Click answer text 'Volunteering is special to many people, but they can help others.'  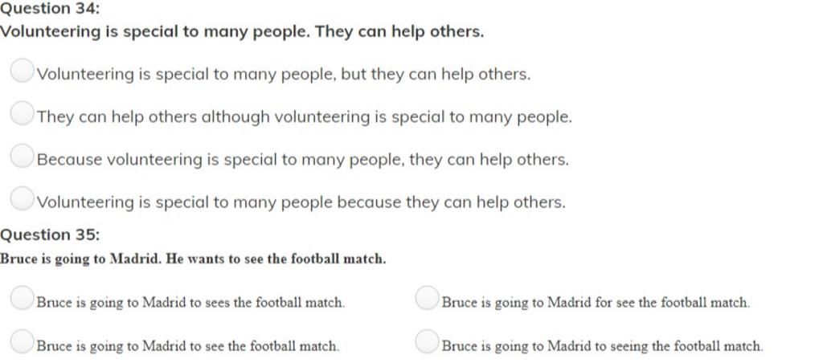[284, 75]
